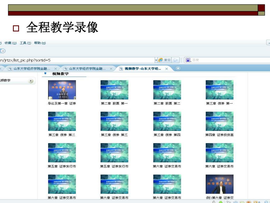Click the 第三章 债券 第三 caption link

coord(114,135)
